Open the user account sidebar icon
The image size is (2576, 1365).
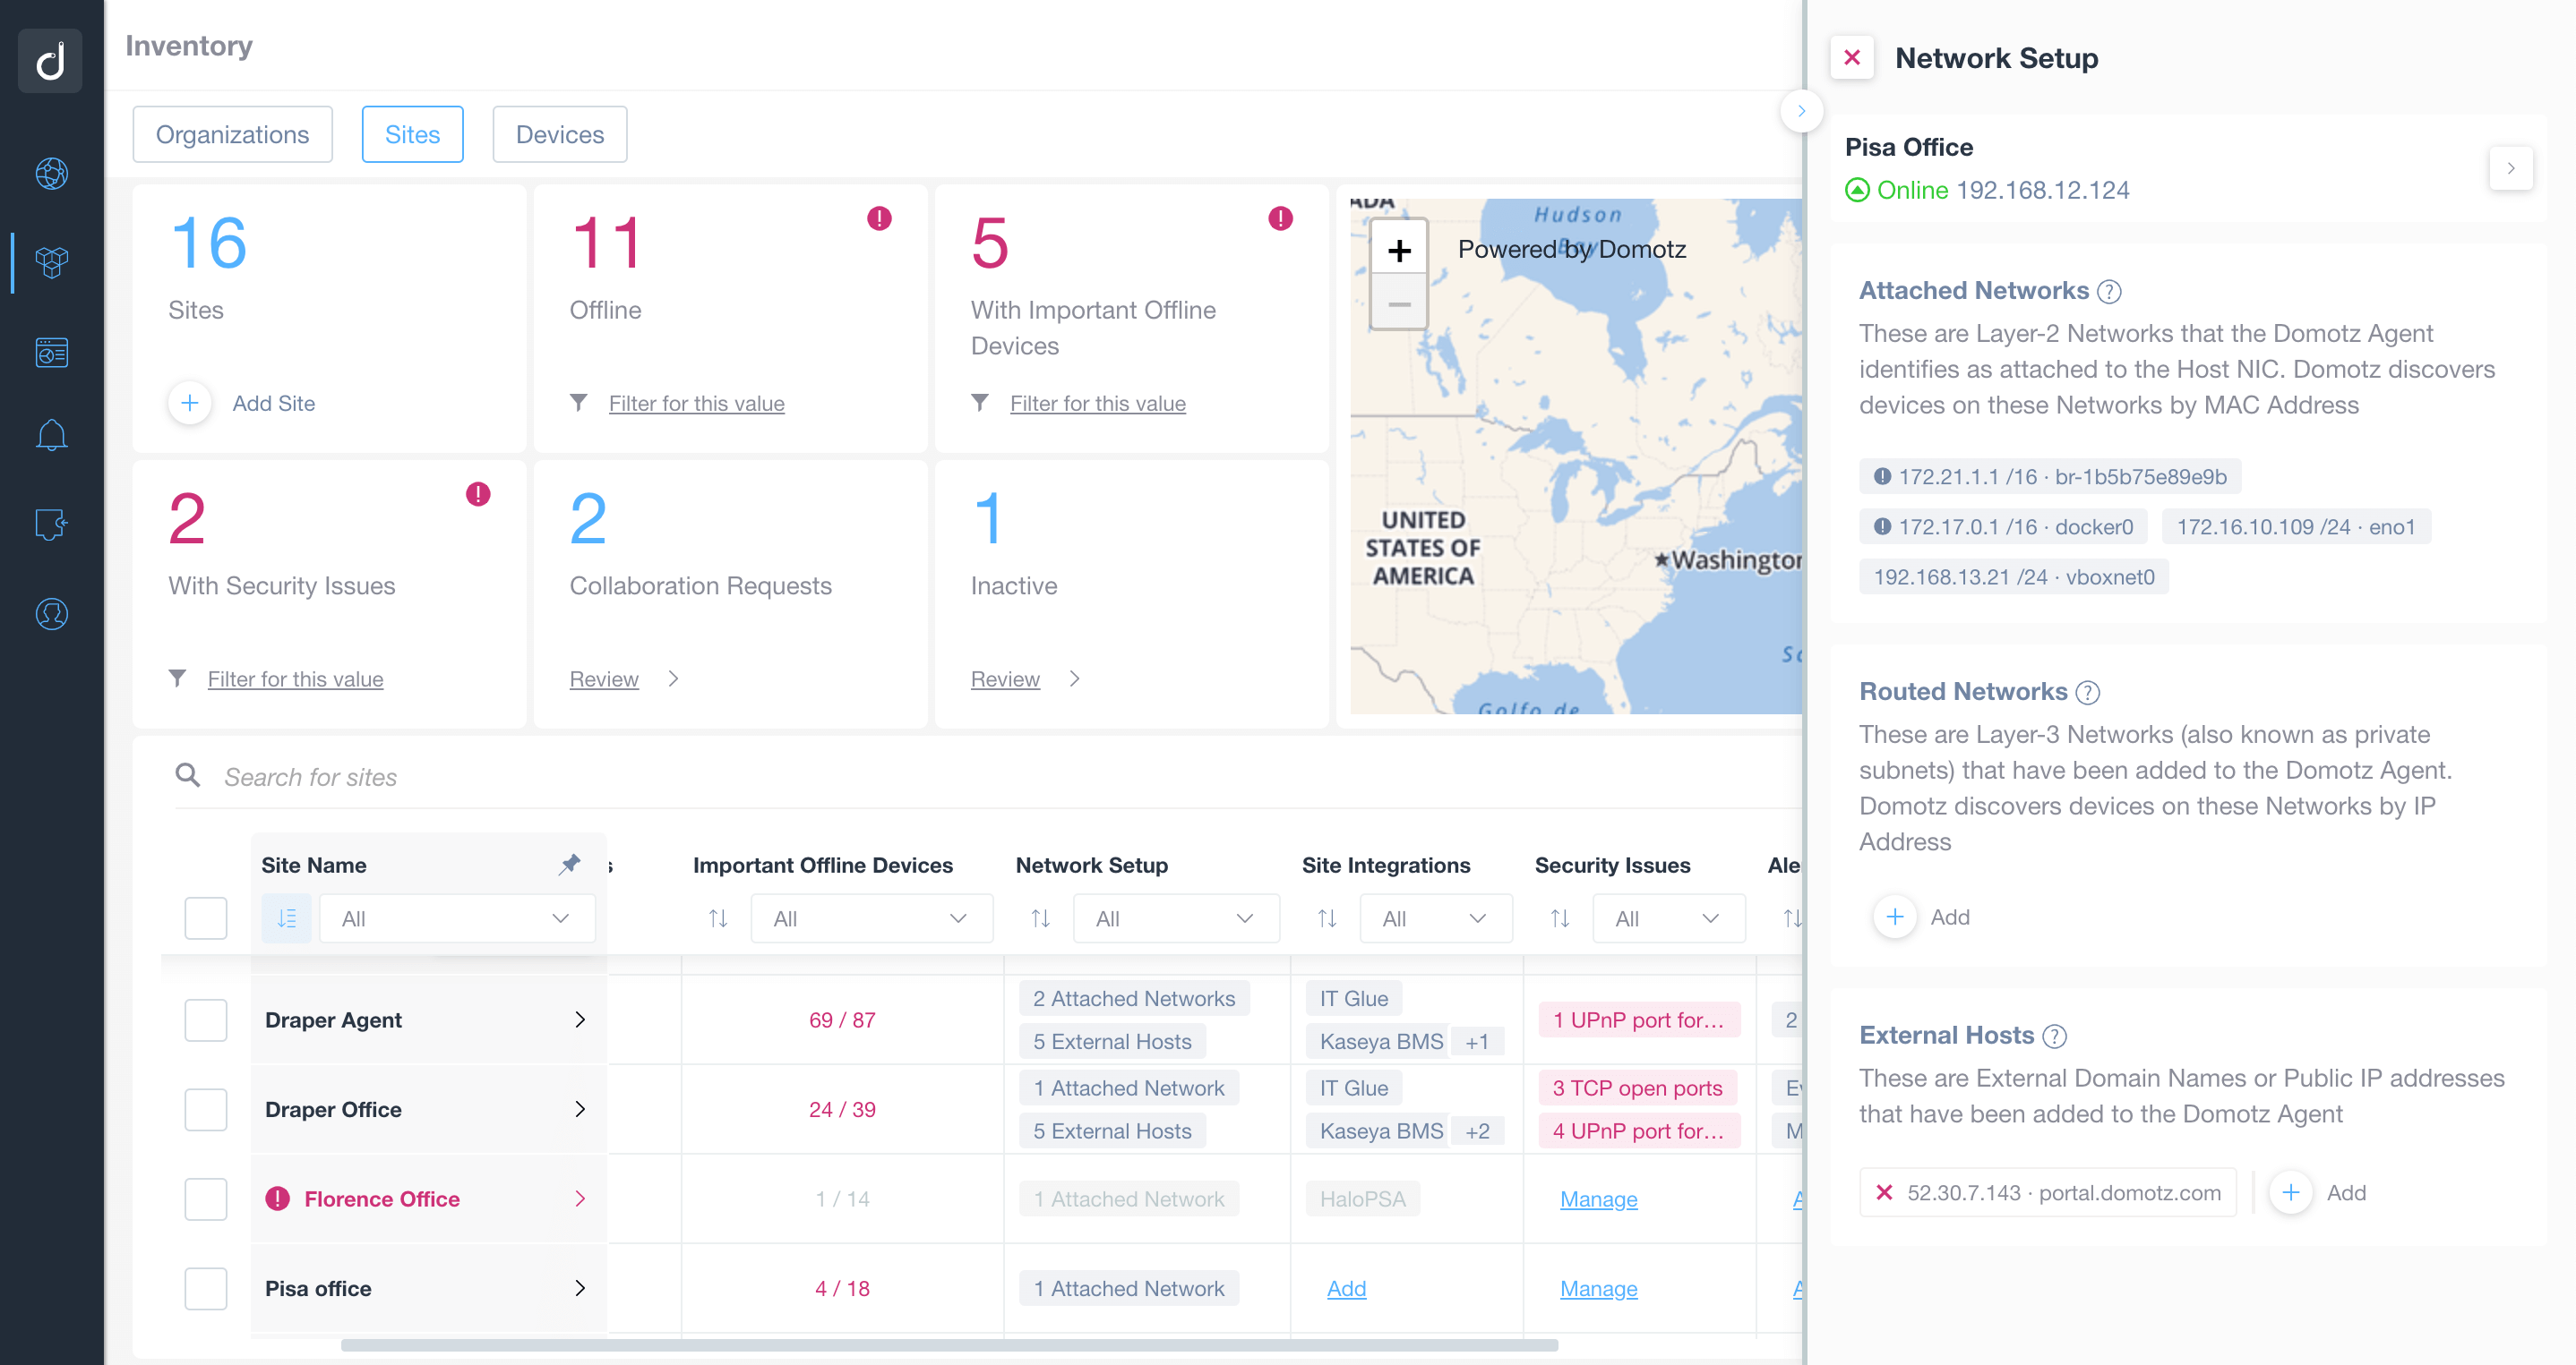coord(51,613)
